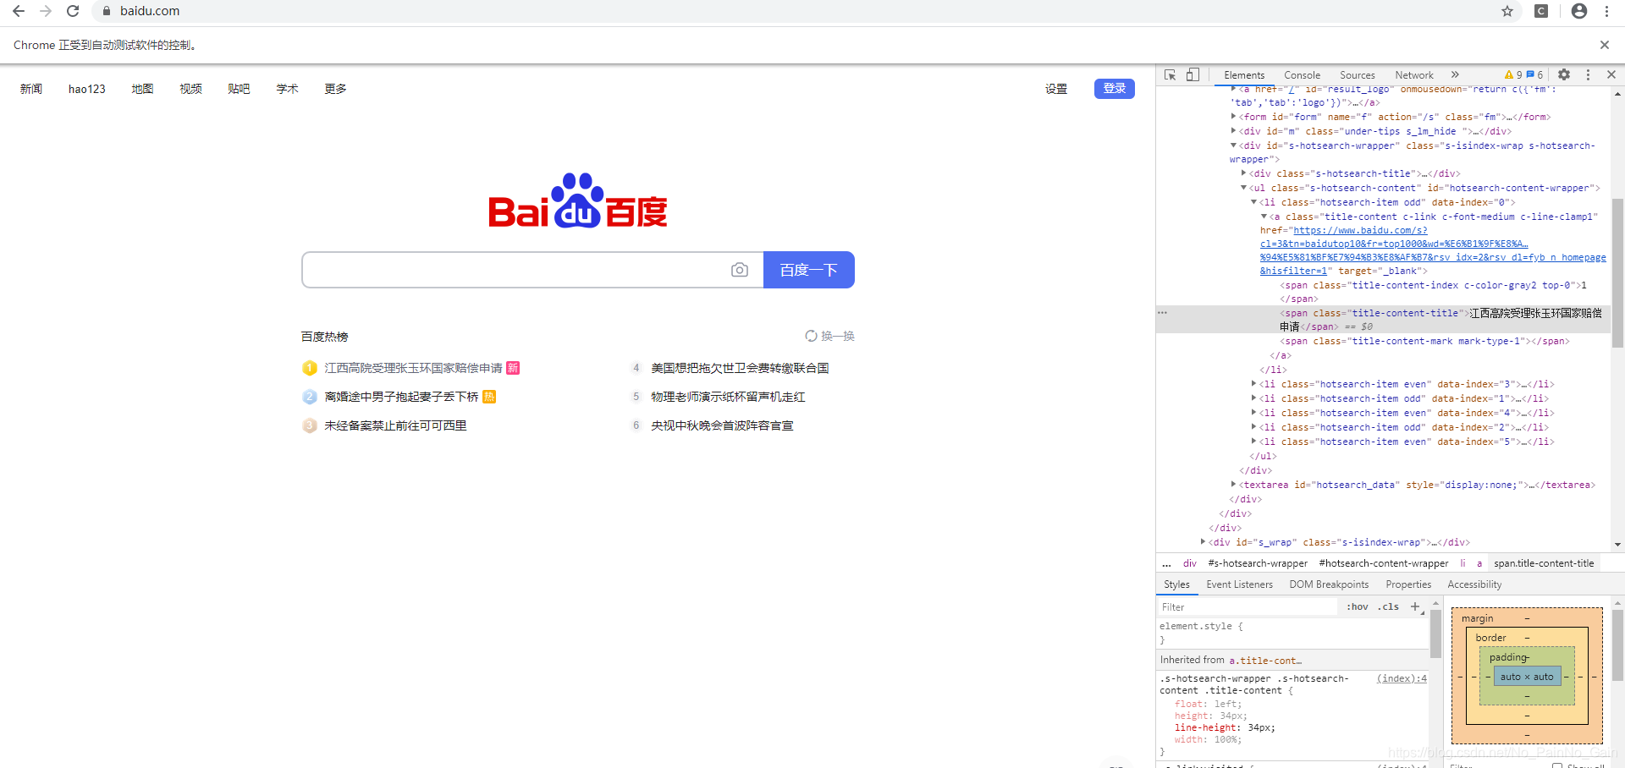Collapse the hotsearch-content-wrapper ul node

(x=1244, y=188)
